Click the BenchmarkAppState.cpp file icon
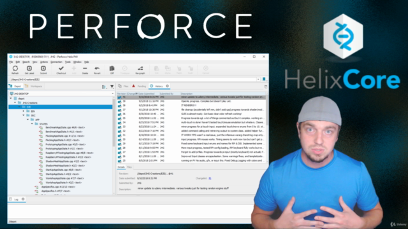Screen dimensions: 408x229 click(41, 127)
